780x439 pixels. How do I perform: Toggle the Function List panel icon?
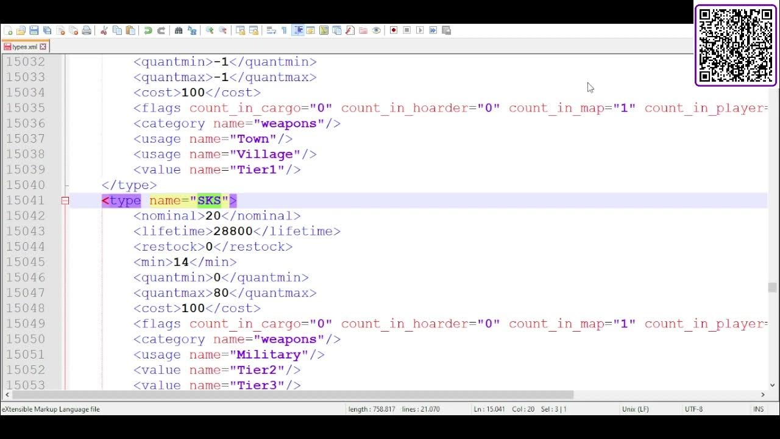350,30
